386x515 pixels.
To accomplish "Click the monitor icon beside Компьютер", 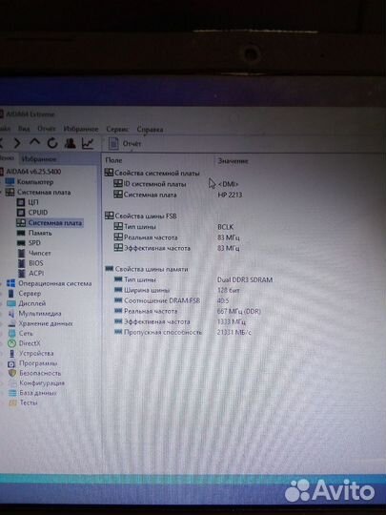I will coord(10,181).
